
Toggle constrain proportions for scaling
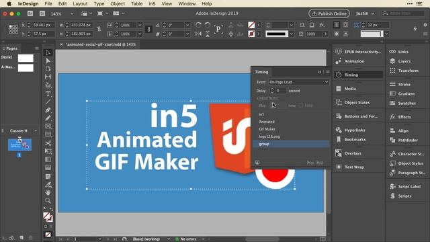148,29
